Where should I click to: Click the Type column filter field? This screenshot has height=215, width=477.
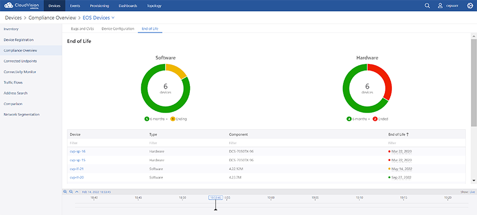[187, 143]
